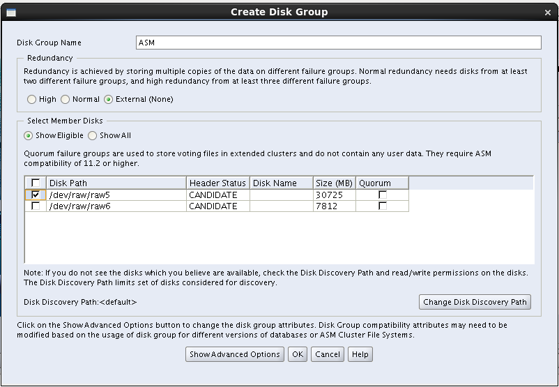Screen dimensions: 559x387
Task: Uncheck the /dev/raw/raw5 disk checkbox
Action: (36, 195)
